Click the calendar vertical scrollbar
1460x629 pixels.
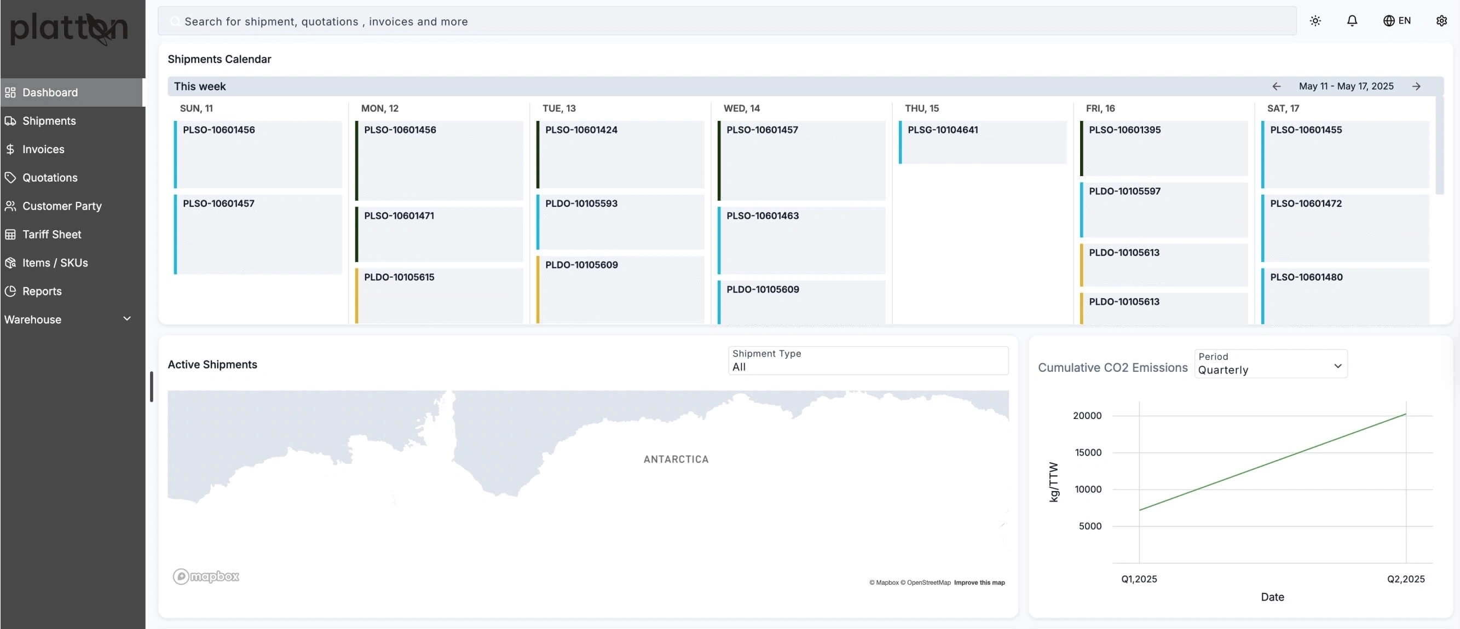[1439, 146]
